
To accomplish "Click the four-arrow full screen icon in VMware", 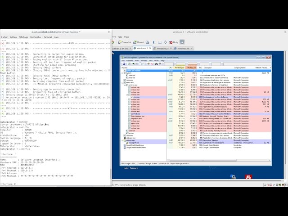I will tap(165, 42).
